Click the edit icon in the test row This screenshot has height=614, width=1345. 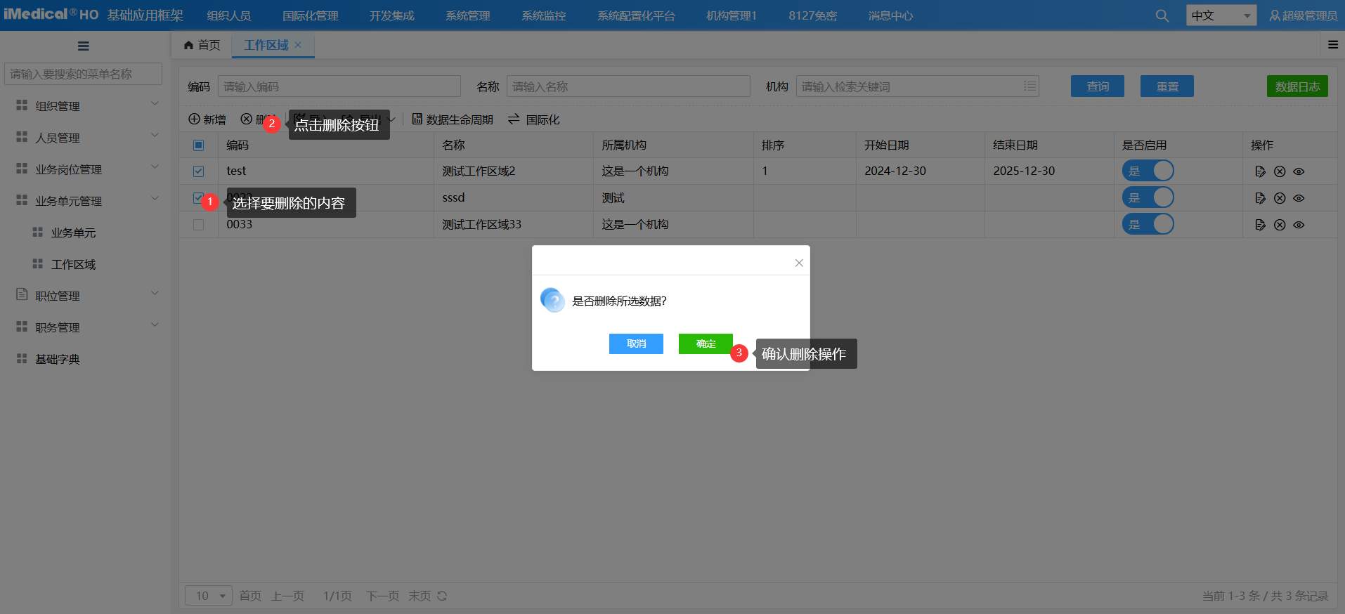tap(1260, 171)
